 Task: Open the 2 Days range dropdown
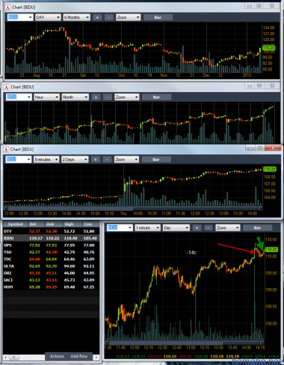click(75, 159)
